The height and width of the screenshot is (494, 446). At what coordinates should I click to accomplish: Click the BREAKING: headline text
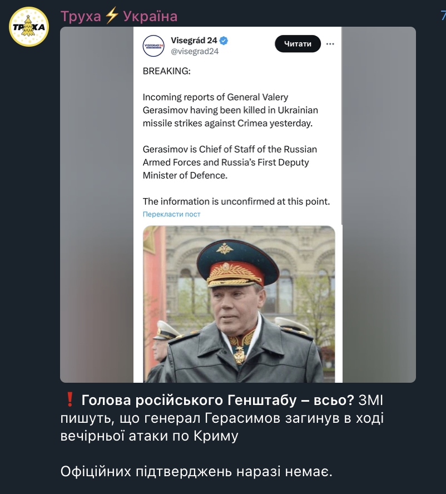point(166,71)
